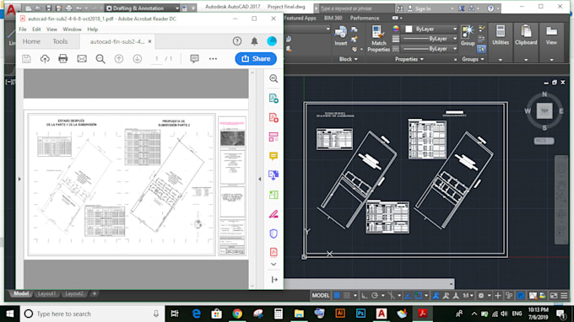This screenshot has width=574, height=322.
Task: Click Insert block in AutoCAD ribbon
Action: click(341, 36)
